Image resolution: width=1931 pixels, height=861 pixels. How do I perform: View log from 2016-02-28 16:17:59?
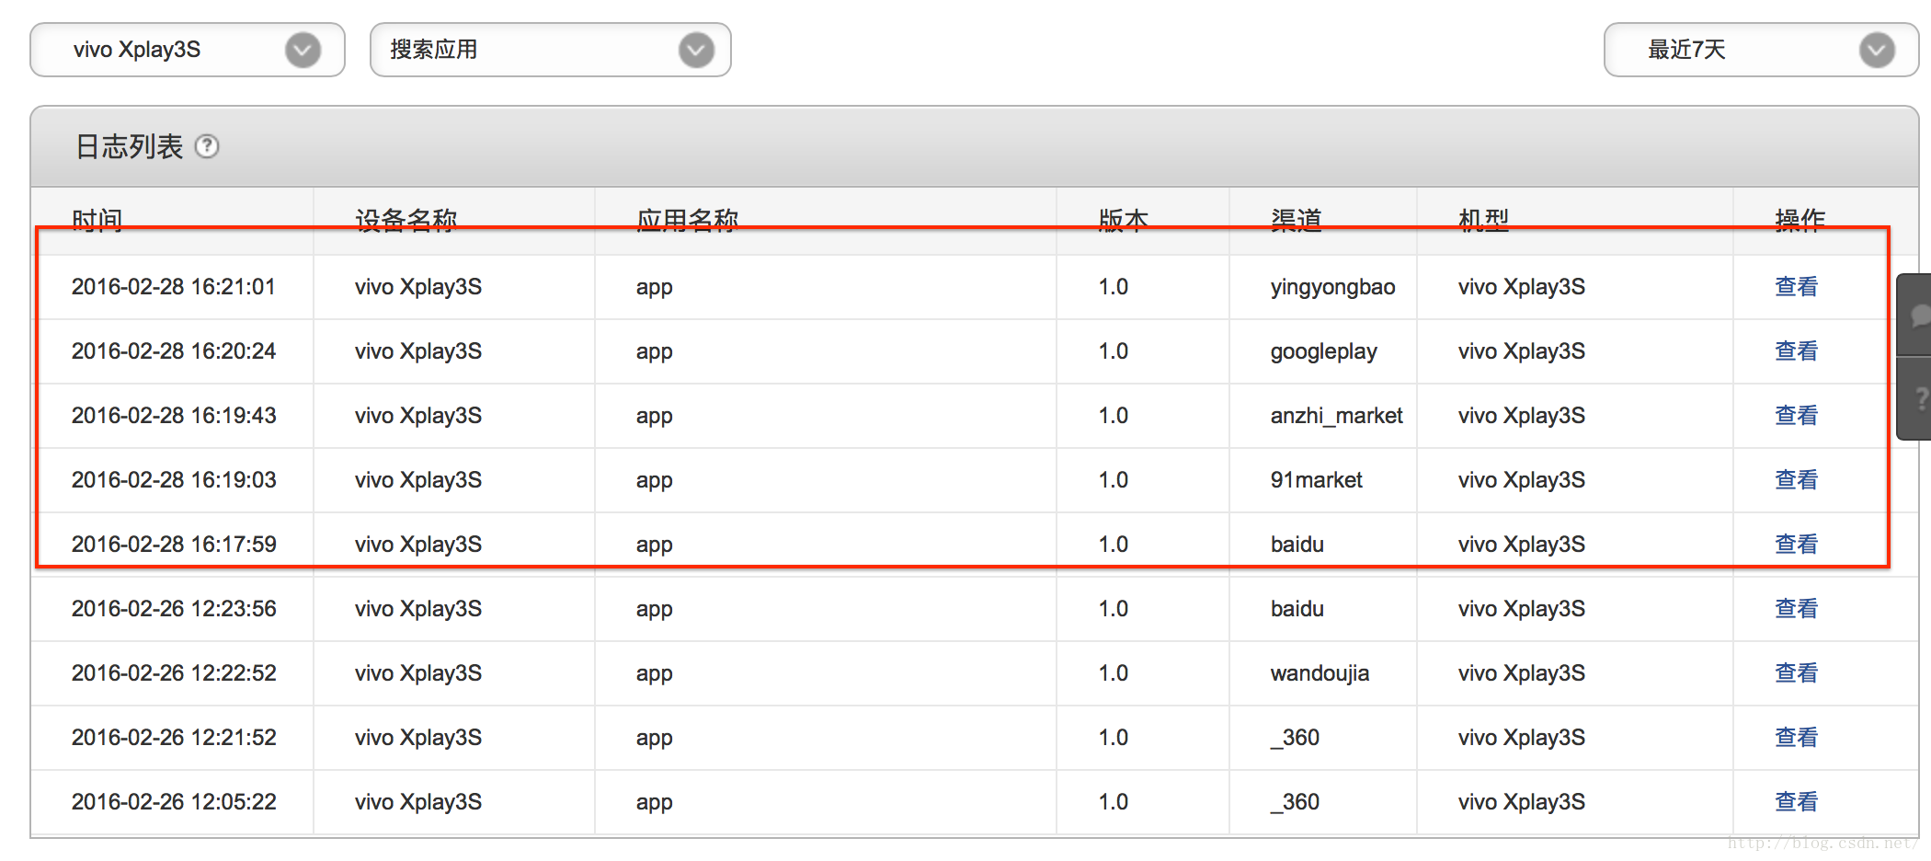tap(1796, 545)
